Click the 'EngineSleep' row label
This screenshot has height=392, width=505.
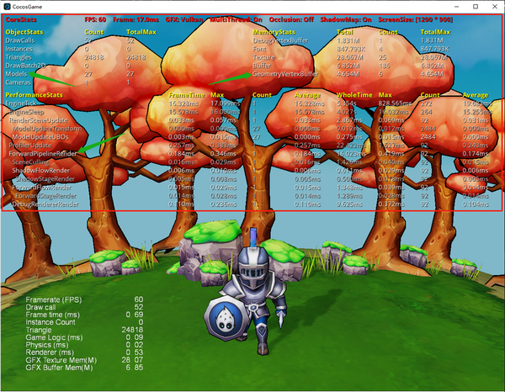click(x=27, y=112)
